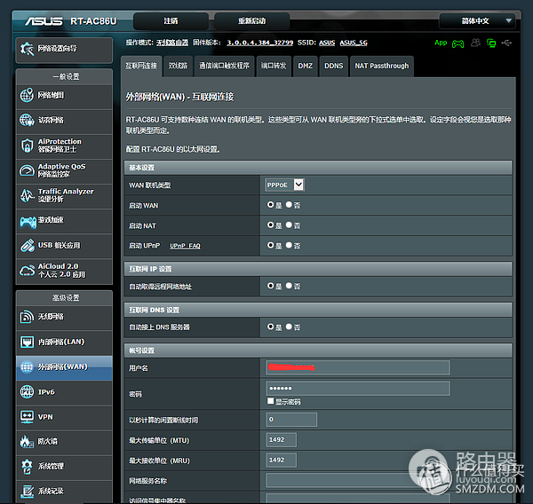Tick the 显示密码 show password checkbox

click(x=270, y=402)
